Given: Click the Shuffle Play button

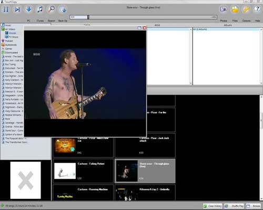Looking at the screenshot, I should tap(234, 206).
